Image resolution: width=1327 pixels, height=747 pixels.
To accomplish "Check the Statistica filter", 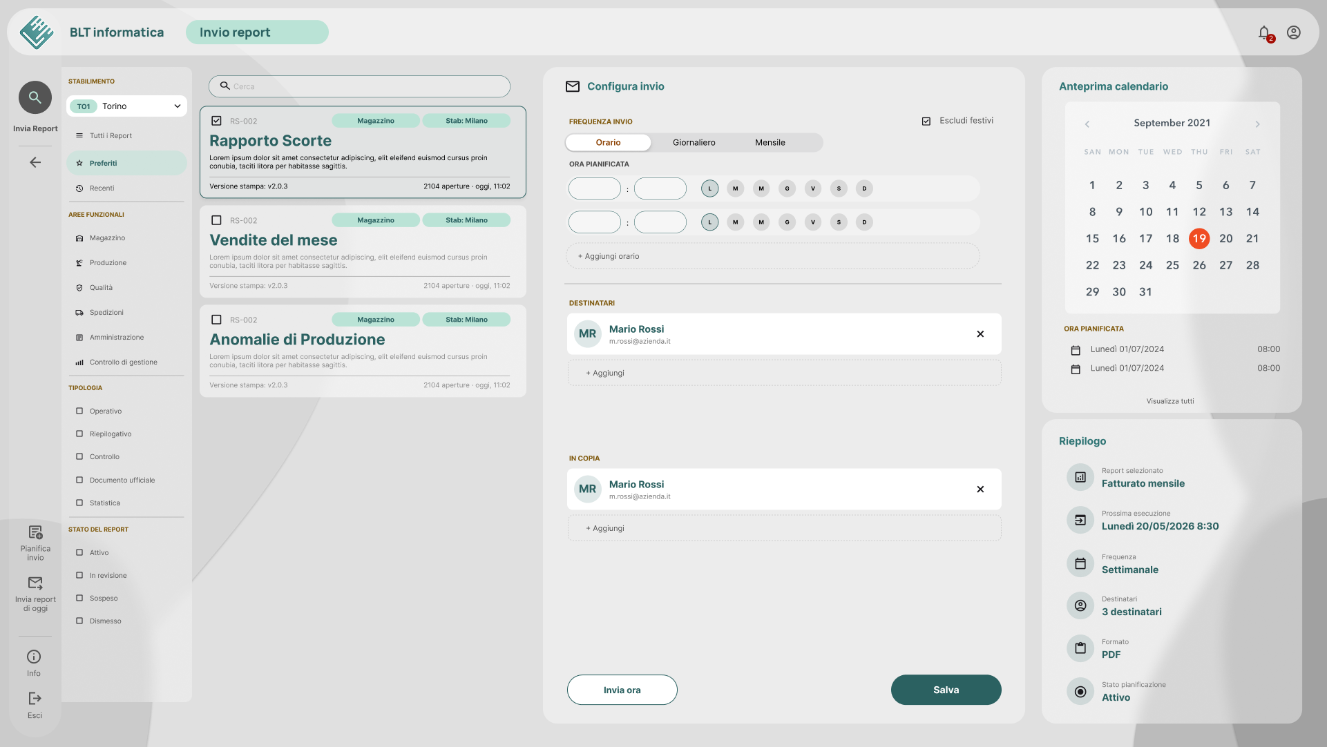I will coord(79,503).
